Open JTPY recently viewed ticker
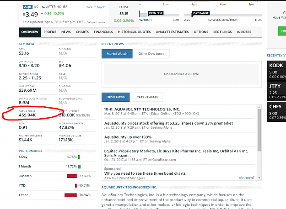Image resolution: width=286 pixels, height=209 pixels. coord(276,91)
